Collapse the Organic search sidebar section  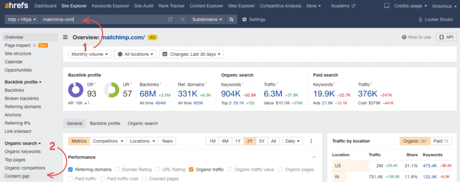22,143
